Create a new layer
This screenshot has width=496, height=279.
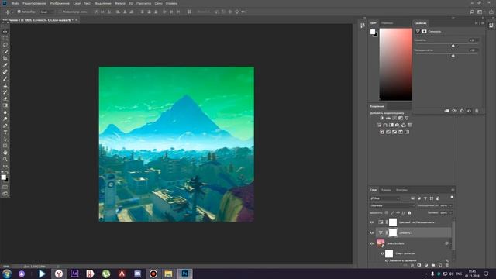(440, 265)
